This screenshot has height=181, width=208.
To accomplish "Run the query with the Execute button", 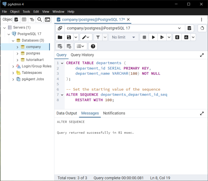I will tap(153, 37).
